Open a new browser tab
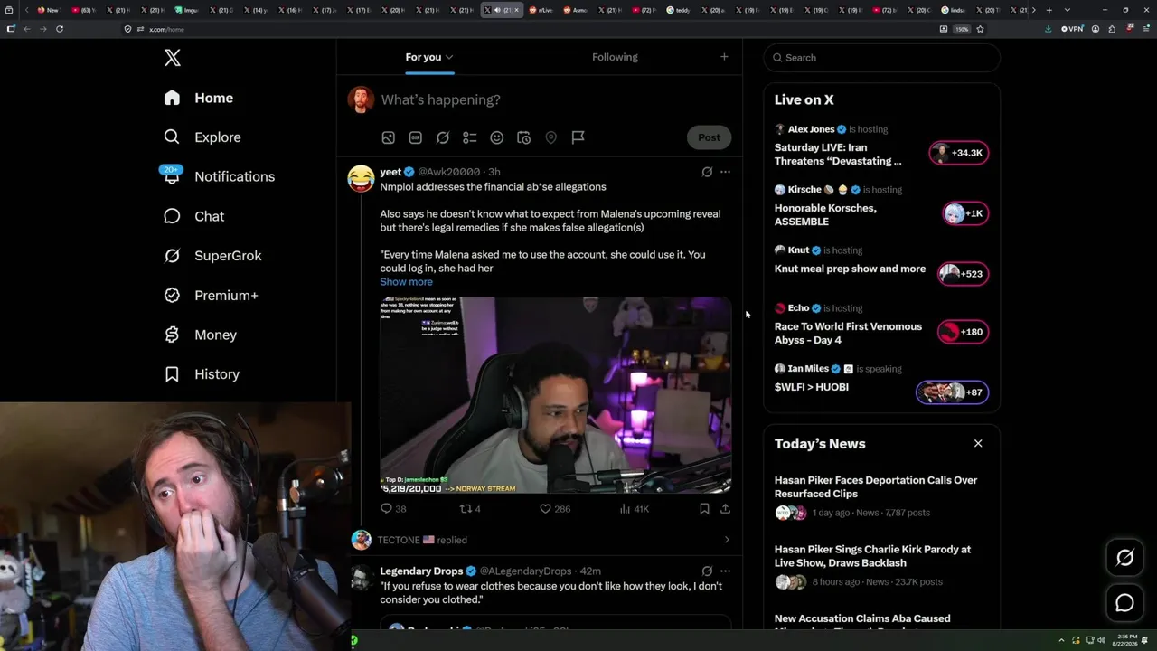Viewport: 1157px width, 651px height. (1049, 10)
